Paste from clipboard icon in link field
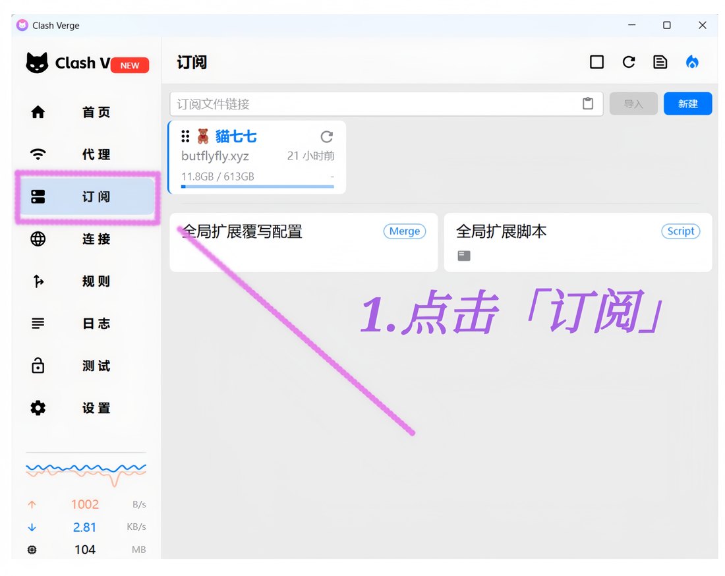725x576 pixels. tap(588, 103)
